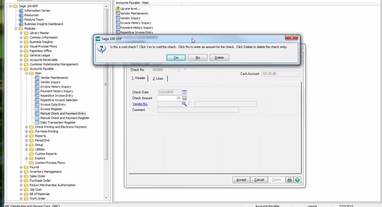Click Delete in the Sage 100 ERP dialog
382x207 pixels.
pos(219,58)
